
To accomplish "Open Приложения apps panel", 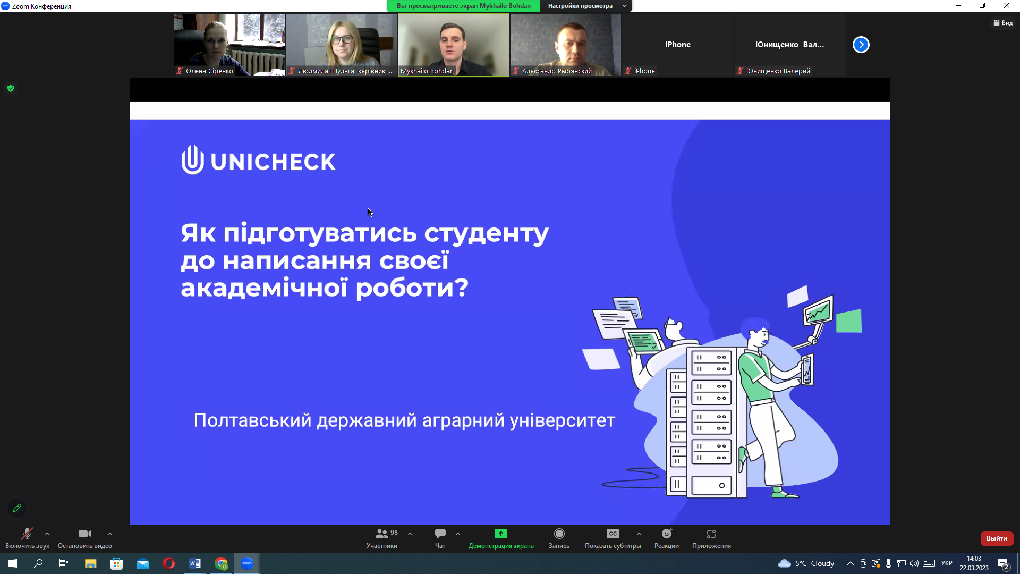I will coord(711,538).
